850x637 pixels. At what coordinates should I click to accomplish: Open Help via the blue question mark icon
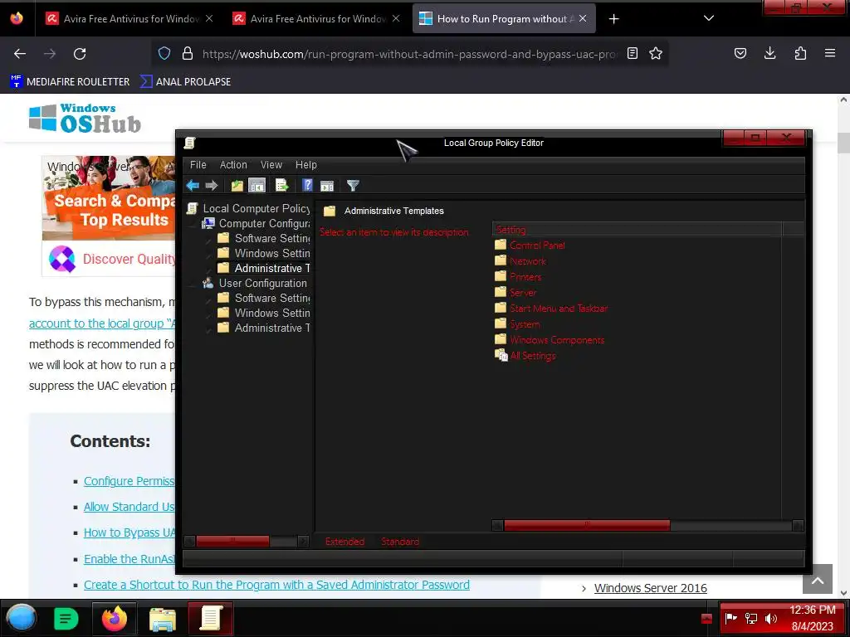pyautogui.click(x=307, y=185)
